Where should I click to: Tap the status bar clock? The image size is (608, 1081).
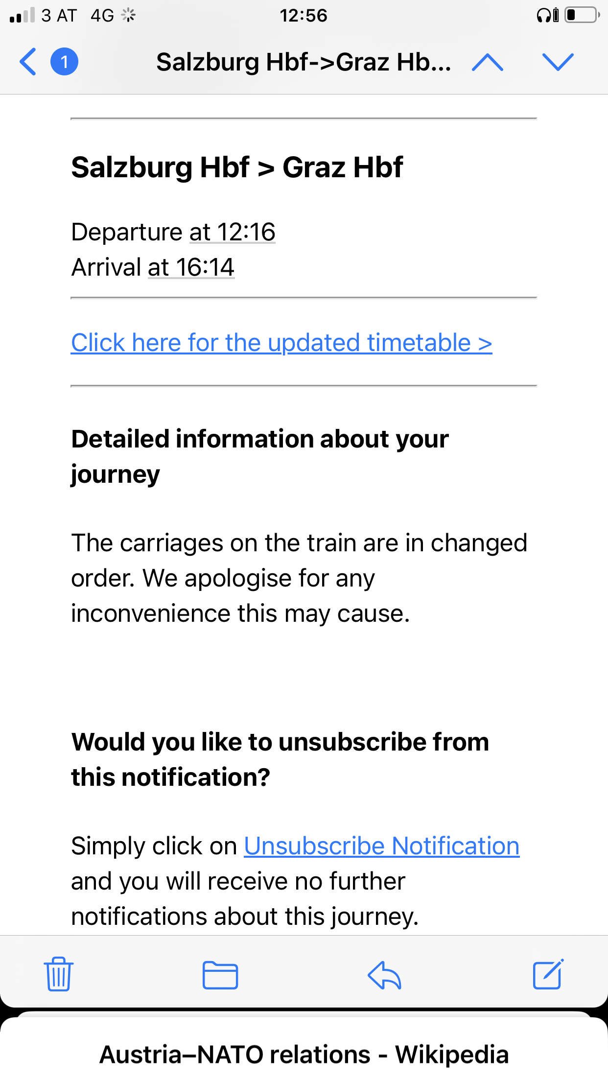click(304, 16)
